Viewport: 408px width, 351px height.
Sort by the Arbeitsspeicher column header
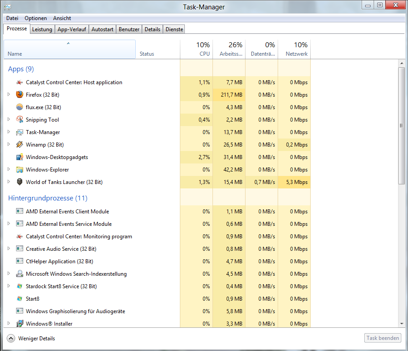229,49
